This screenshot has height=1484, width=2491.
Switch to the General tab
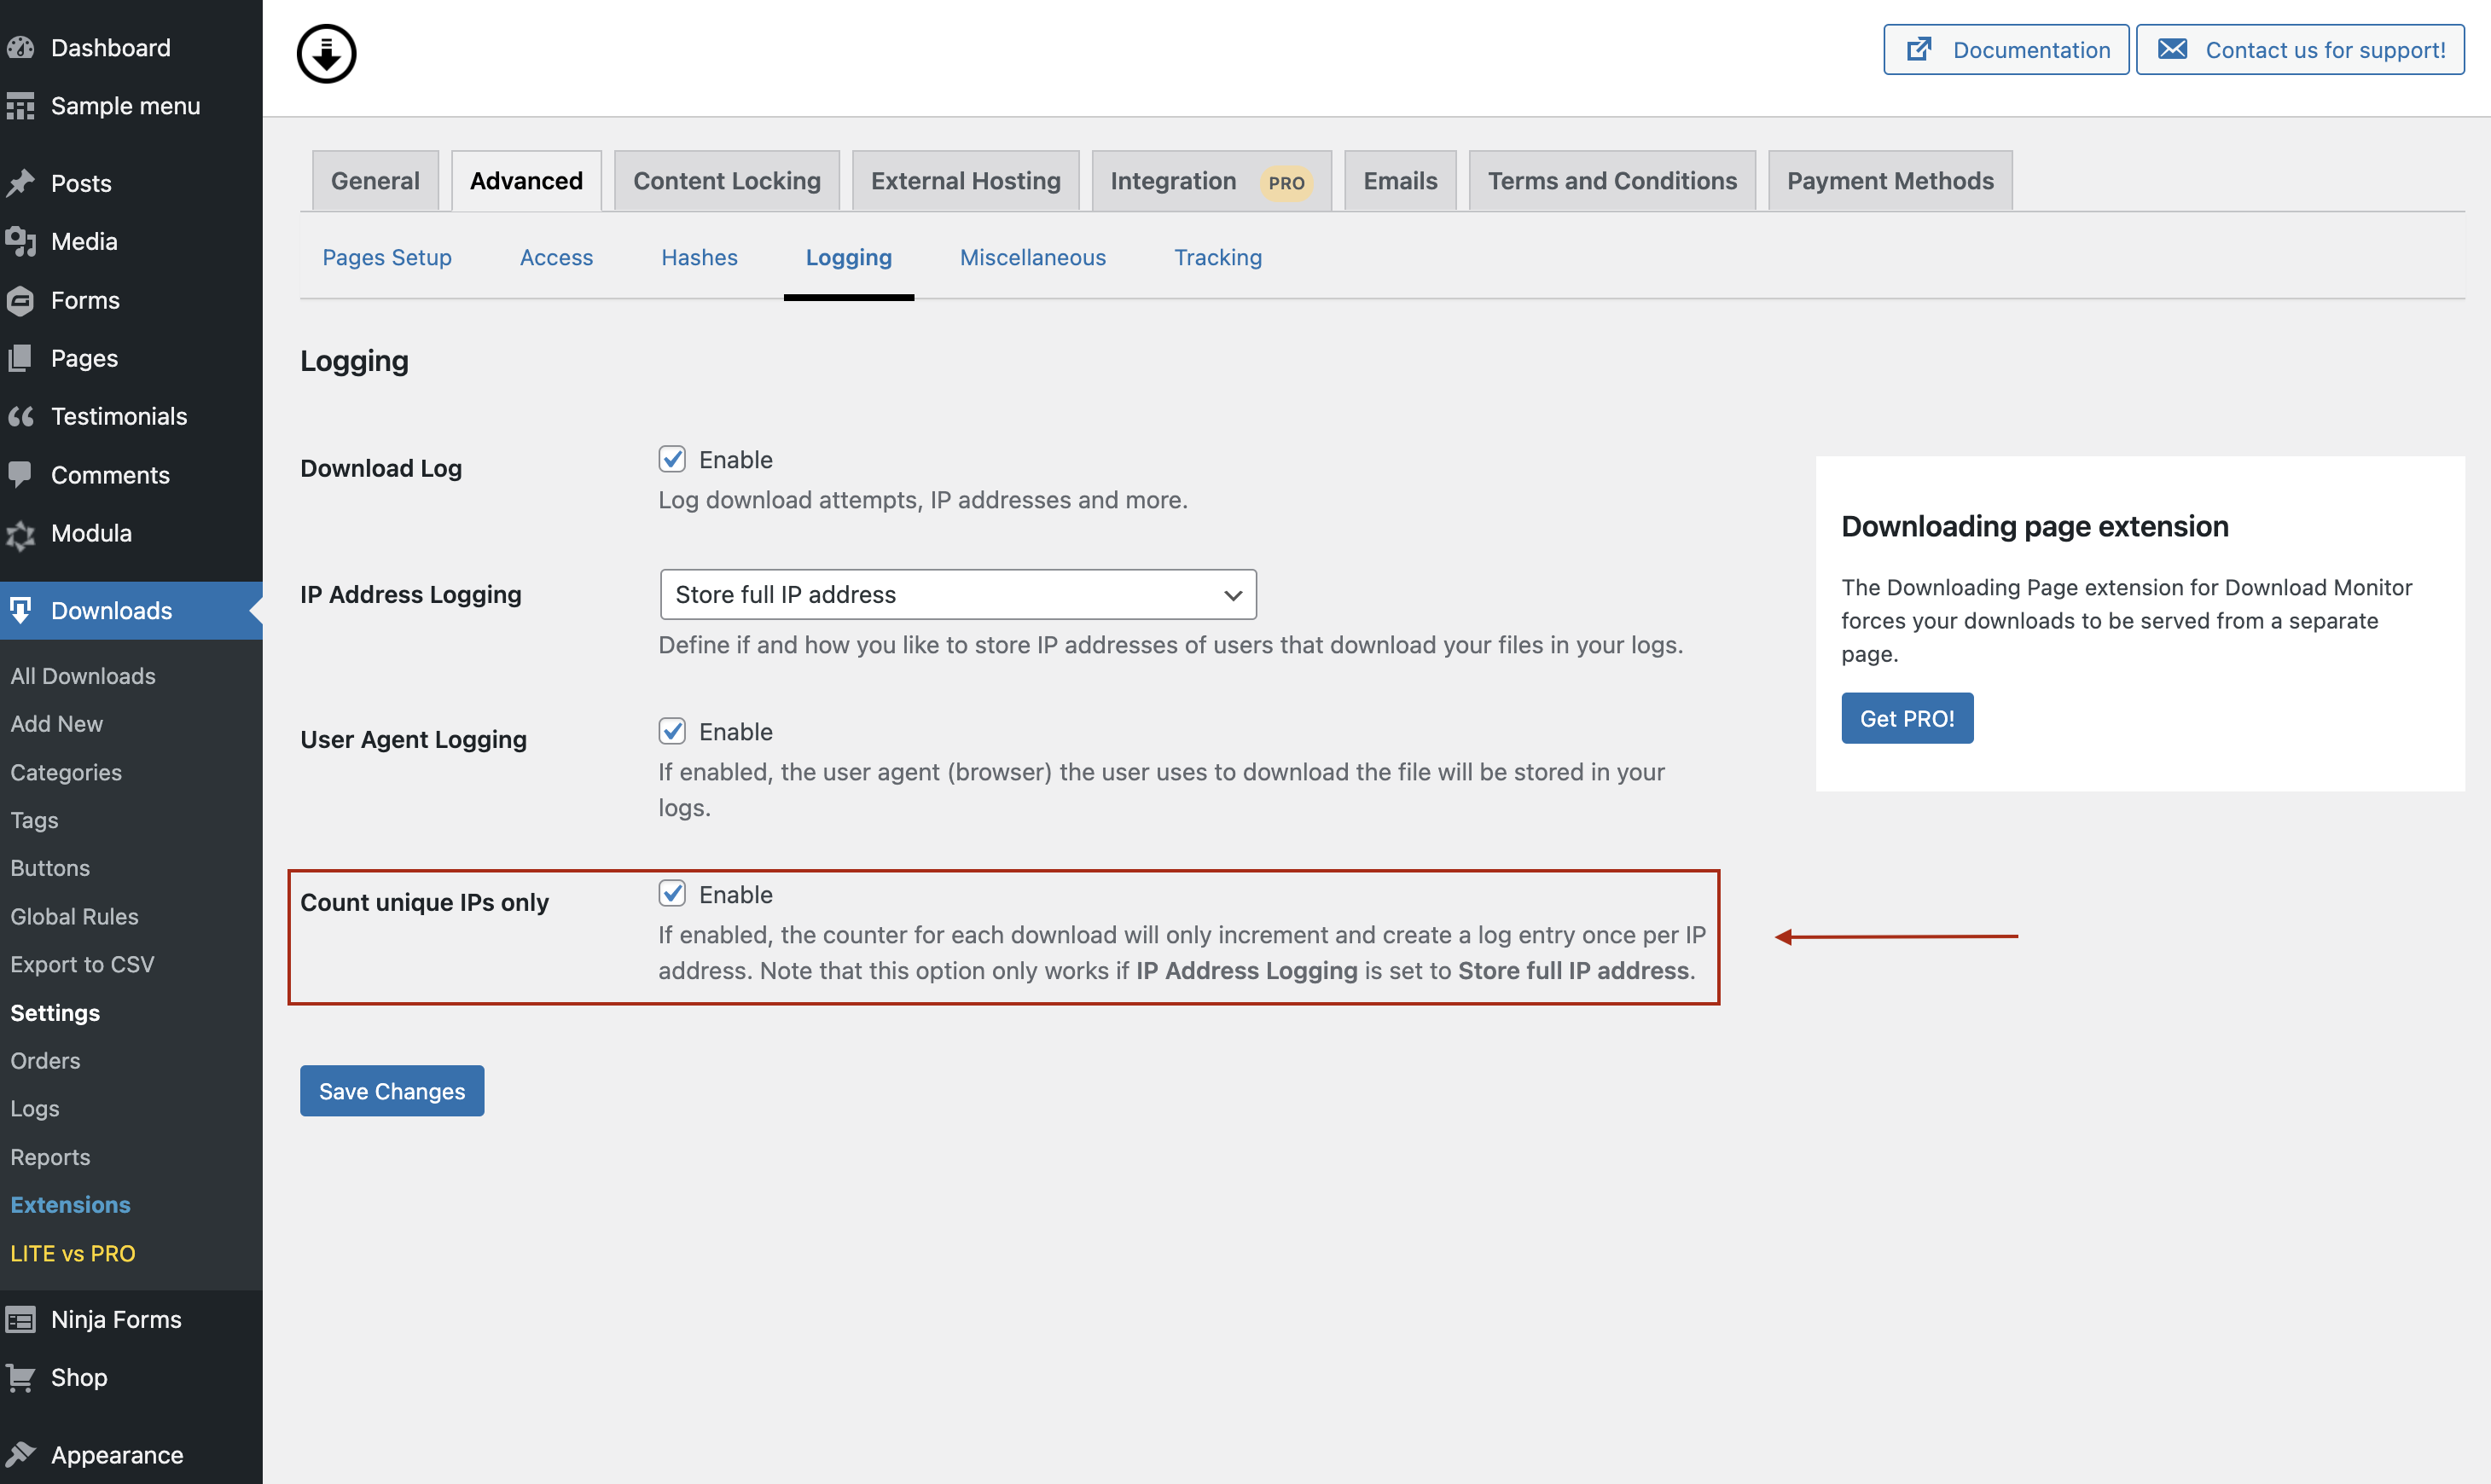click(x=375, y=181)
